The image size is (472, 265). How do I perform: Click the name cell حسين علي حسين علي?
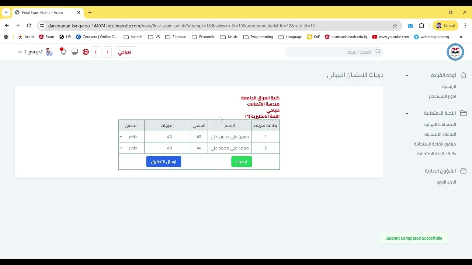click(230, 137)
